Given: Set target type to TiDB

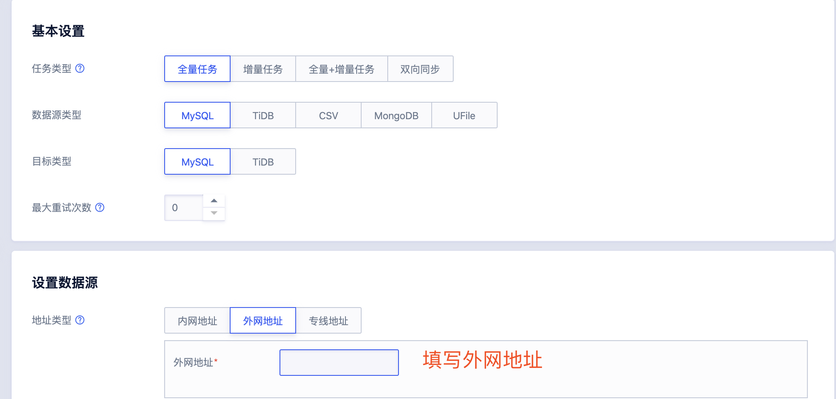Looking at the screenshot, I should point(262,161).
